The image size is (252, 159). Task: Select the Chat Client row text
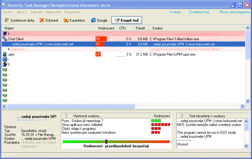[16, 39]
